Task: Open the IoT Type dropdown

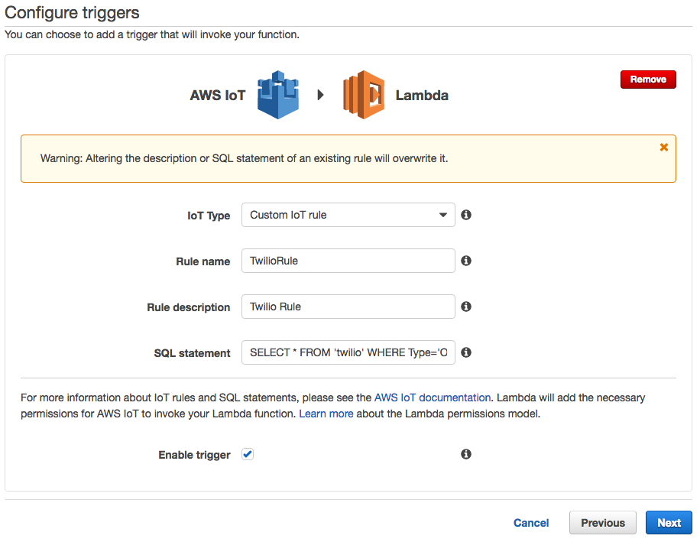Action: (x=348, y=215)
